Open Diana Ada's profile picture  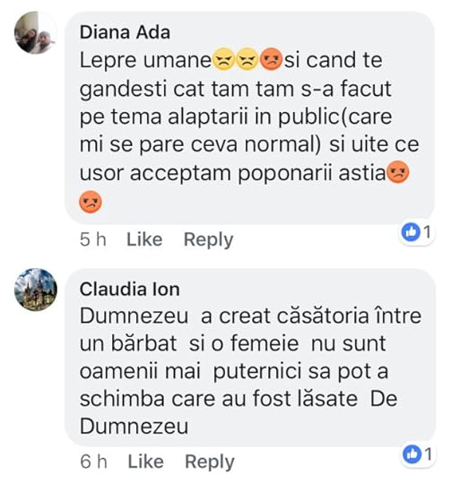[x=36, y=33]
